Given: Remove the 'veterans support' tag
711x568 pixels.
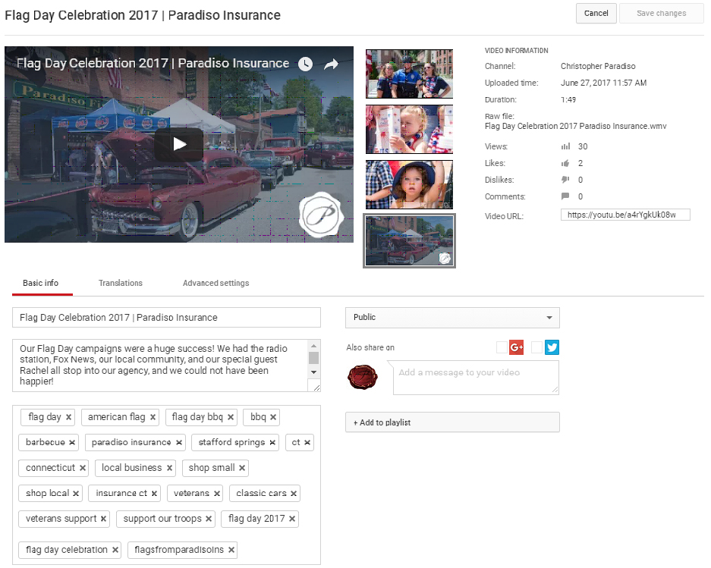Looking at the screenshot, I should [x=103, y=519].
